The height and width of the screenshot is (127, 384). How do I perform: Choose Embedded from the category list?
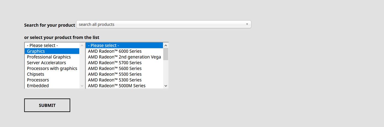tap(52, 86)
